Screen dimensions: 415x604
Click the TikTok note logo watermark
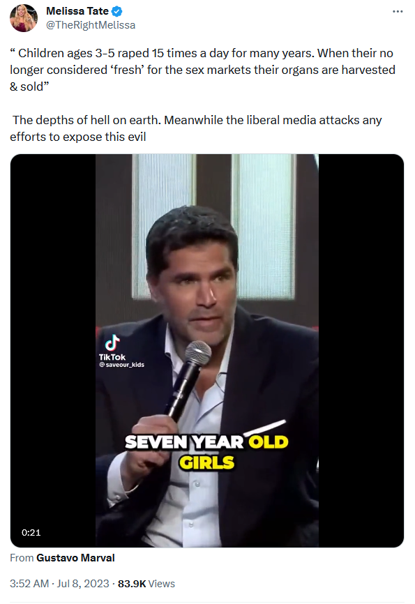[112, 343]
